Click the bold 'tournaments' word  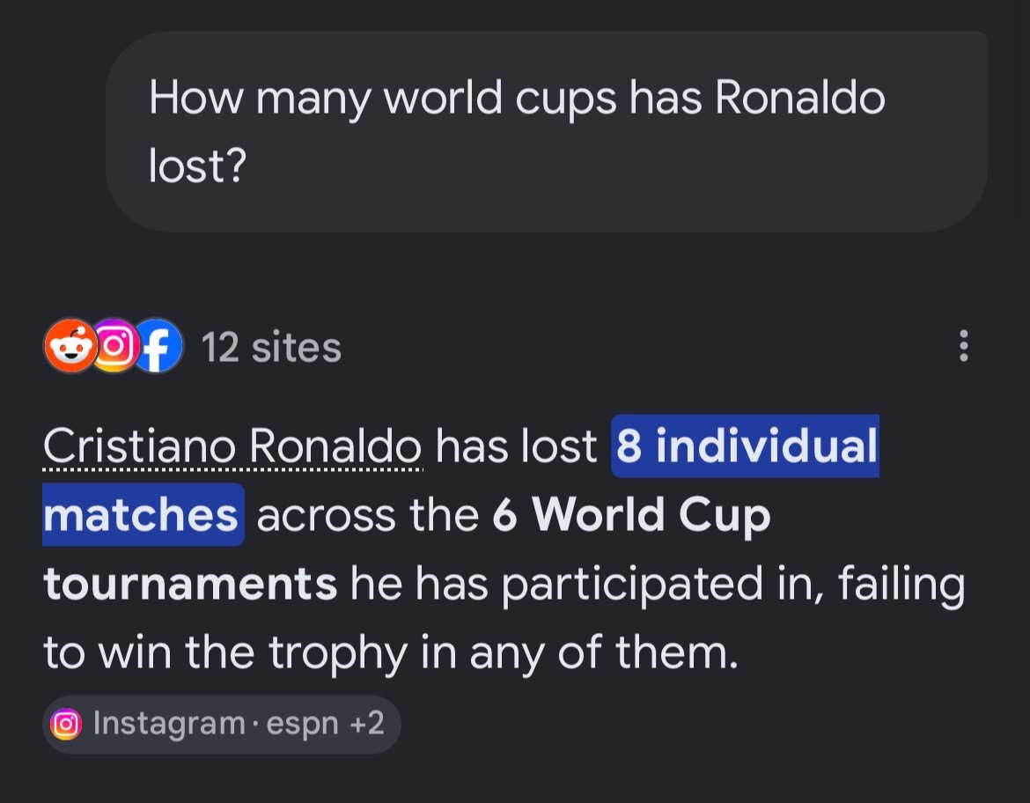(x=190, y=584)
